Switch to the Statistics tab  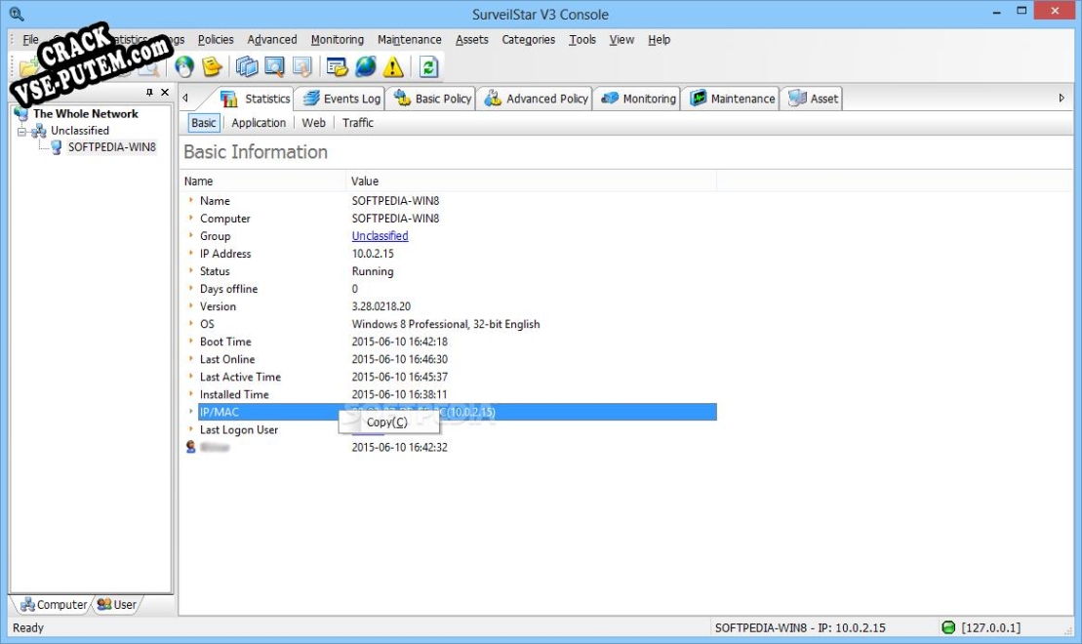coord(256,99)
